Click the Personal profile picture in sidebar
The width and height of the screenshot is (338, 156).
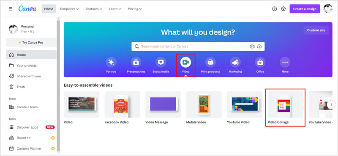pyautogui.click(x=13, y=29)
